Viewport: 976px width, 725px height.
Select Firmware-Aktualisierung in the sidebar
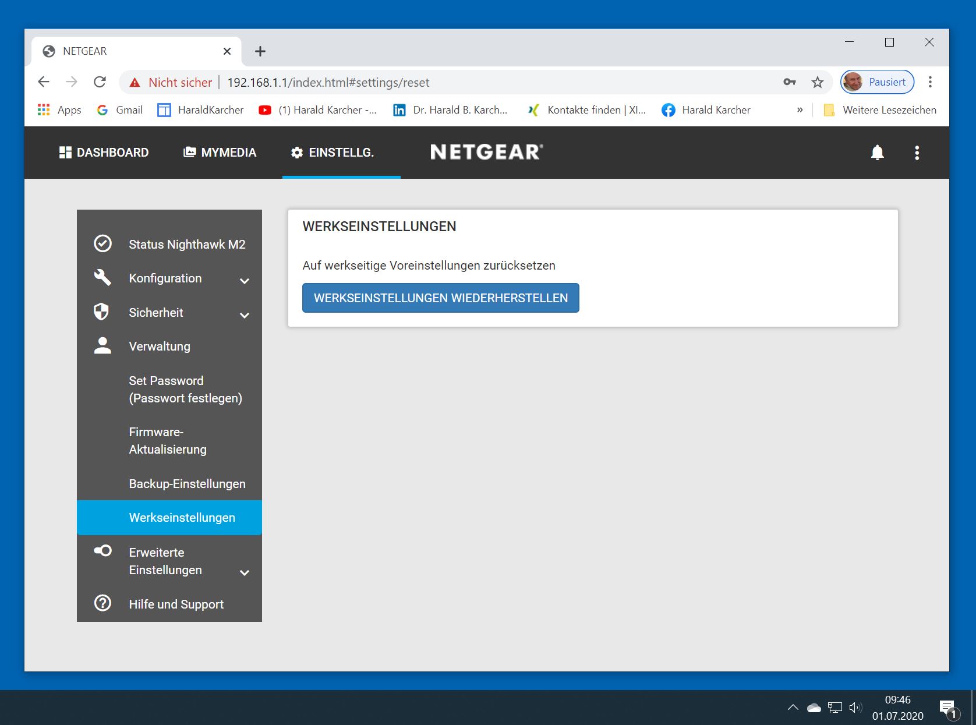[x=168, y=440]
